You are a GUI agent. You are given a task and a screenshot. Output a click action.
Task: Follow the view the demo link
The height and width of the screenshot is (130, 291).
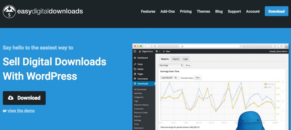pyautogui.click(x=21, y=111)
